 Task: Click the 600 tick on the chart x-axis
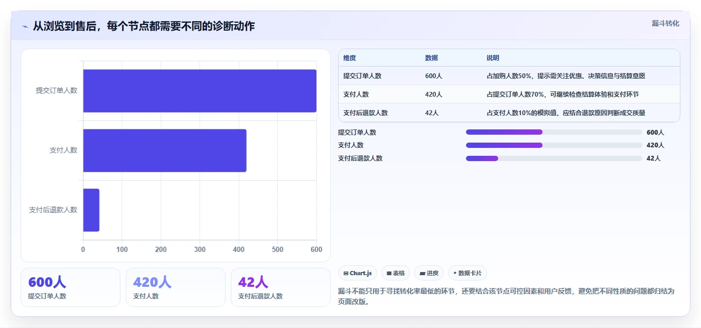coord(316,250)
